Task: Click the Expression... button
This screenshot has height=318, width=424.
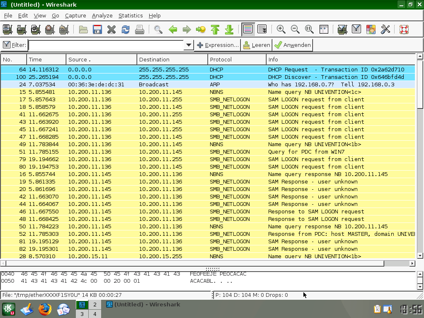Action: click(x=218, y=45)
